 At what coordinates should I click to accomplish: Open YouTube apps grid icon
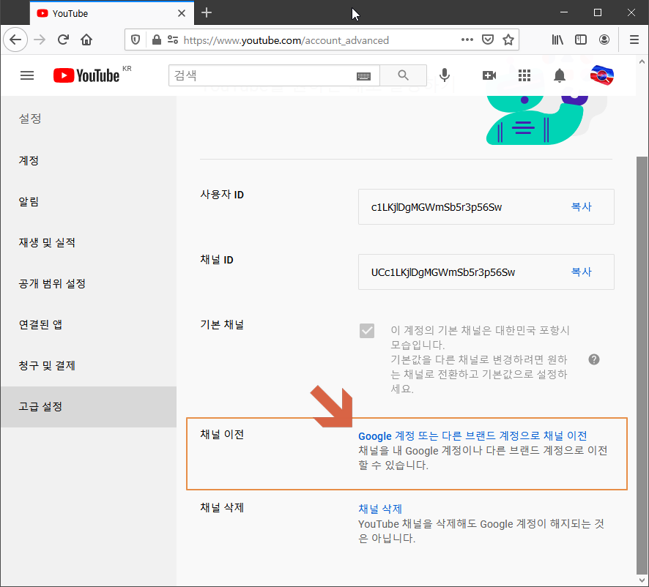(x=524, y=75)
